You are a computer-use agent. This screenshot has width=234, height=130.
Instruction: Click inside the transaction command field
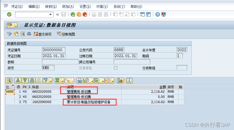coord(32,14)
